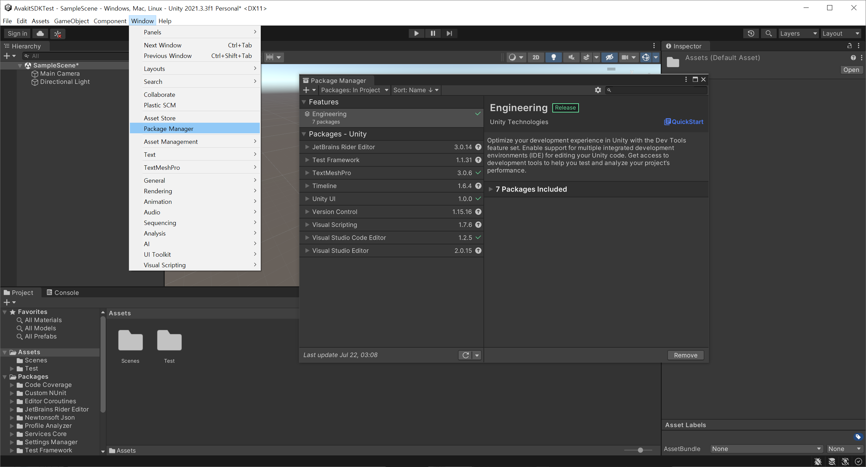
Task: Click the search icon beside Layers dropdown
Action: pyautogui.click(x=768, y=33)
